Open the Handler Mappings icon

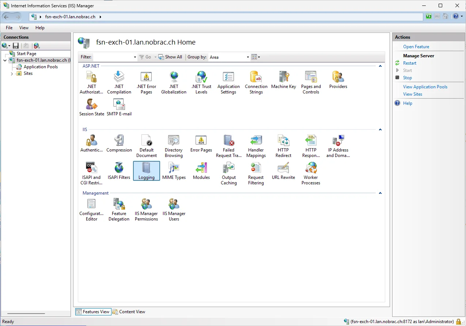tap(256, 146)
